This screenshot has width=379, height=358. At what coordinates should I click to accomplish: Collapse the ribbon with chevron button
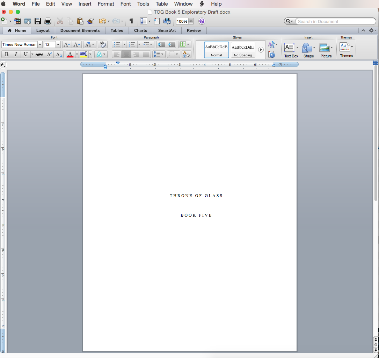363,30
